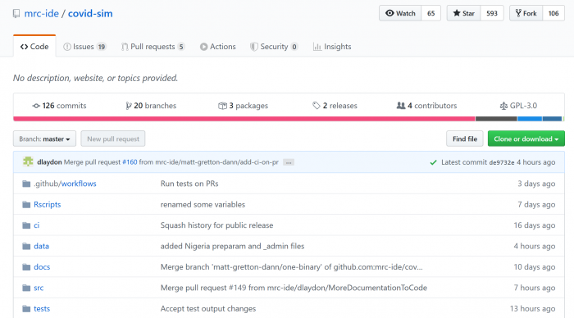574x318 pixels.
Task: Open the ci folder
Action: click(36, 225)
